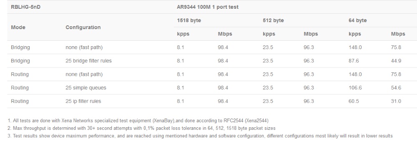417x151 pixels.
Task: Select the 1518 byte column group header
Action: [189, 20]
